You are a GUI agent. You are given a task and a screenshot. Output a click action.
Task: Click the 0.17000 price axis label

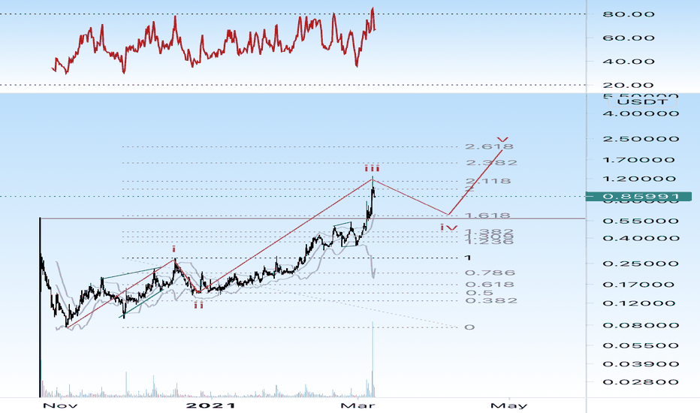pos(639,285)
